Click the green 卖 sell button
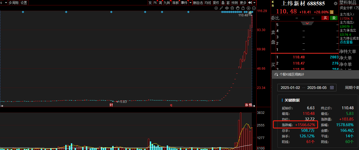Image resolution: width=359 pixels, height=150 pixels. pyautogui.click(x=334, y=18)
